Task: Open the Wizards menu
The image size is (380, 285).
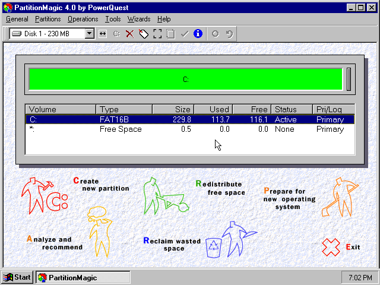Action: tap(139, 19)
